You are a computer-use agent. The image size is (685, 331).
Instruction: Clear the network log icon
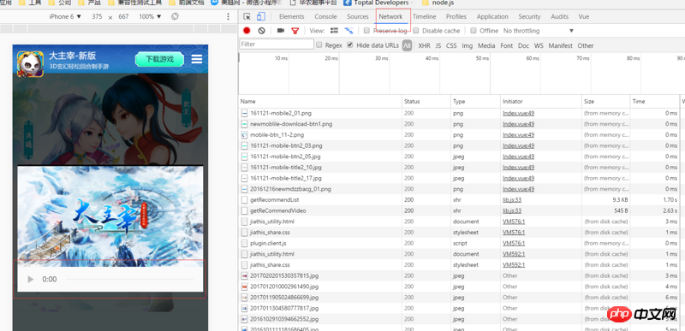(261, 31)
